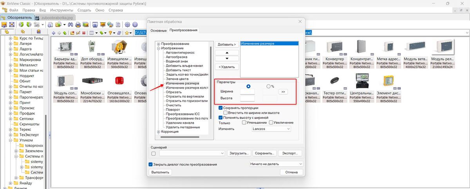
Task: Select the percent (%) radio button
Action: click(268, 86)
